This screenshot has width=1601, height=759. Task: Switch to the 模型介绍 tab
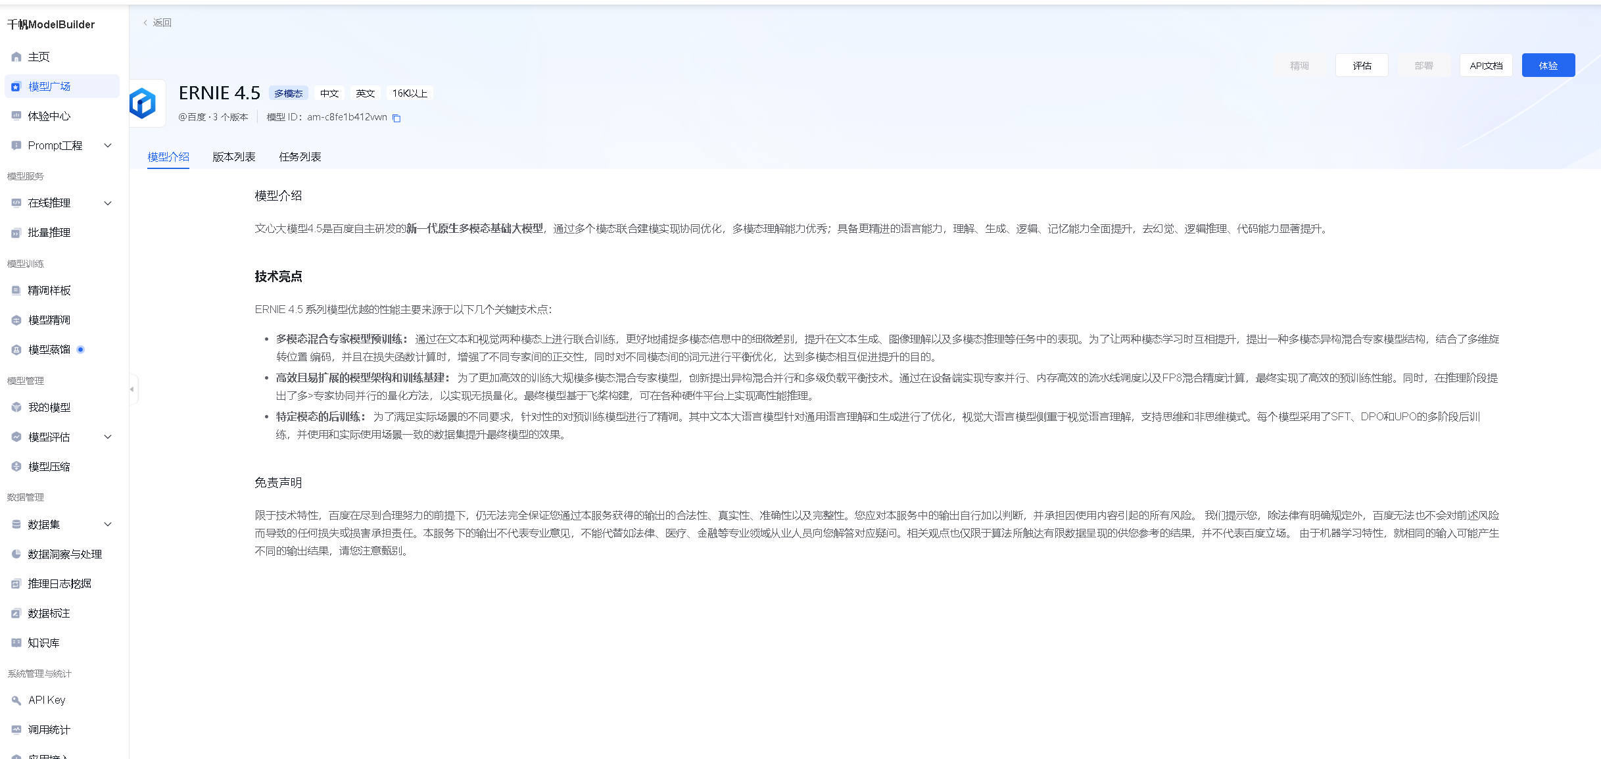(x=168, y=157)
